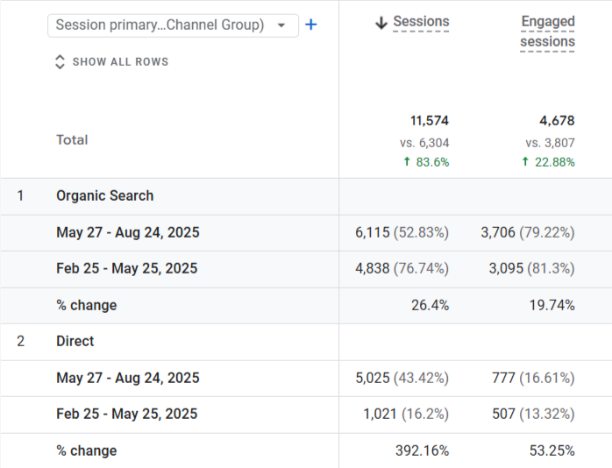Screen dimensions: 612x468
Task: Expand the table with SHOW ALL ROWS
Action: point(120,62)
